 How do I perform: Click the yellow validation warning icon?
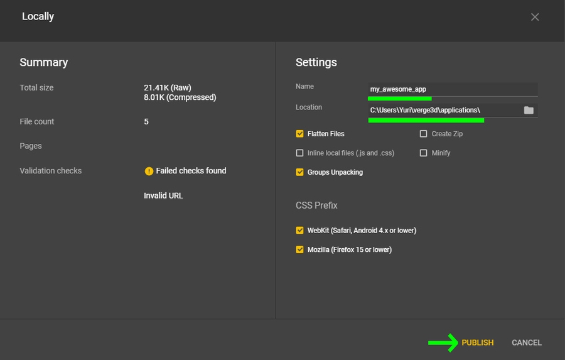click(x=149, y=171)
